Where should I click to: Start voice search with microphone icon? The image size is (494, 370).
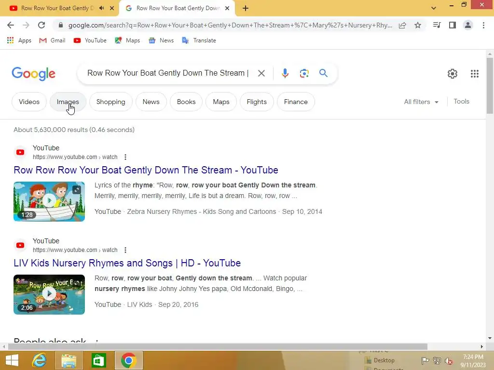[x=285, y=73]
